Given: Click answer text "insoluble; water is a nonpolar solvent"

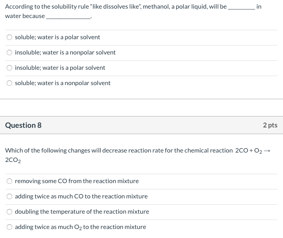Looking at the screenshot, I should click(65, 53).
